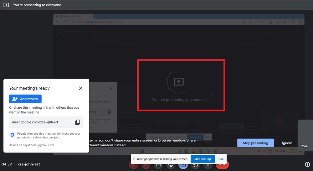
Task: Click the meeting code xss-jqhh-ert text
Action: 29,164
